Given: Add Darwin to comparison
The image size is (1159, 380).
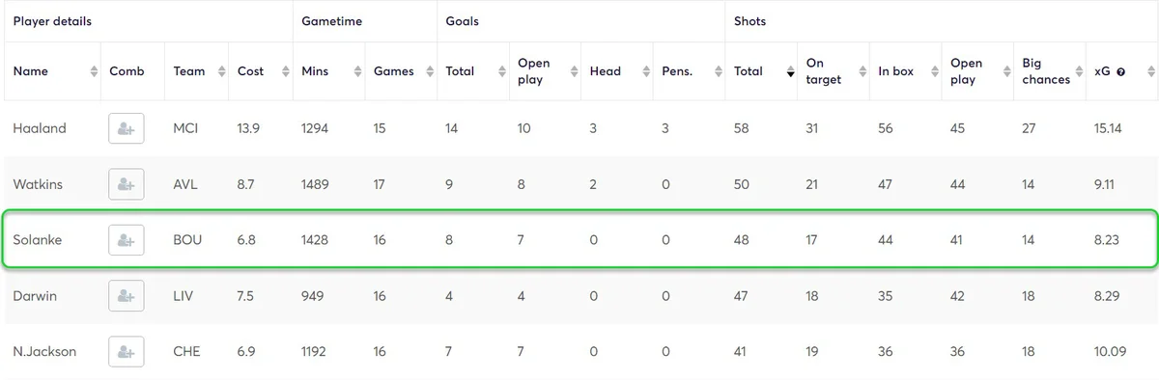Looking at the screenshot, I should tap(127, 296).
